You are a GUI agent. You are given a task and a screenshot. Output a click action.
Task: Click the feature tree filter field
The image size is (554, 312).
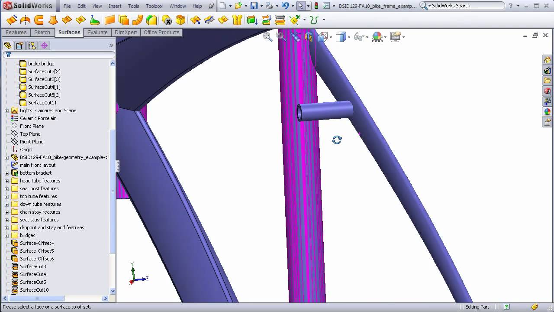coord(59,55)
